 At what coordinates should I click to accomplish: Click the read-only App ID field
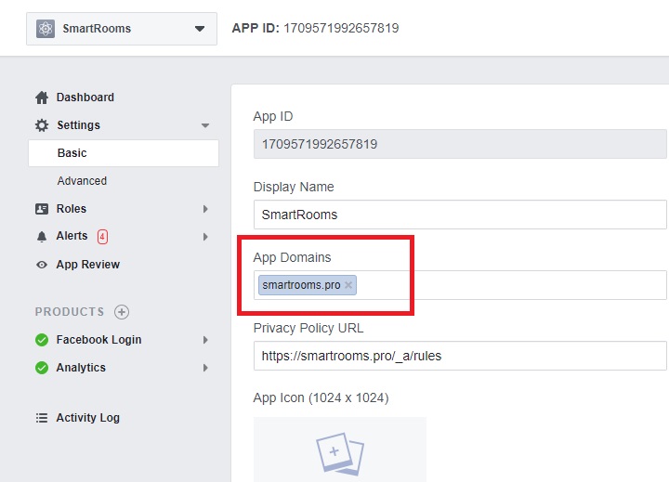tap(460, 144)
